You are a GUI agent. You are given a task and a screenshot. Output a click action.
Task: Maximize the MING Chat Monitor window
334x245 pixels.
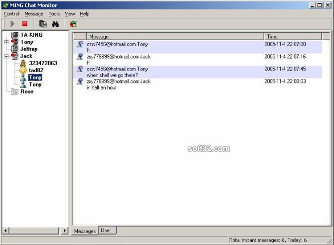pos(320,5)
